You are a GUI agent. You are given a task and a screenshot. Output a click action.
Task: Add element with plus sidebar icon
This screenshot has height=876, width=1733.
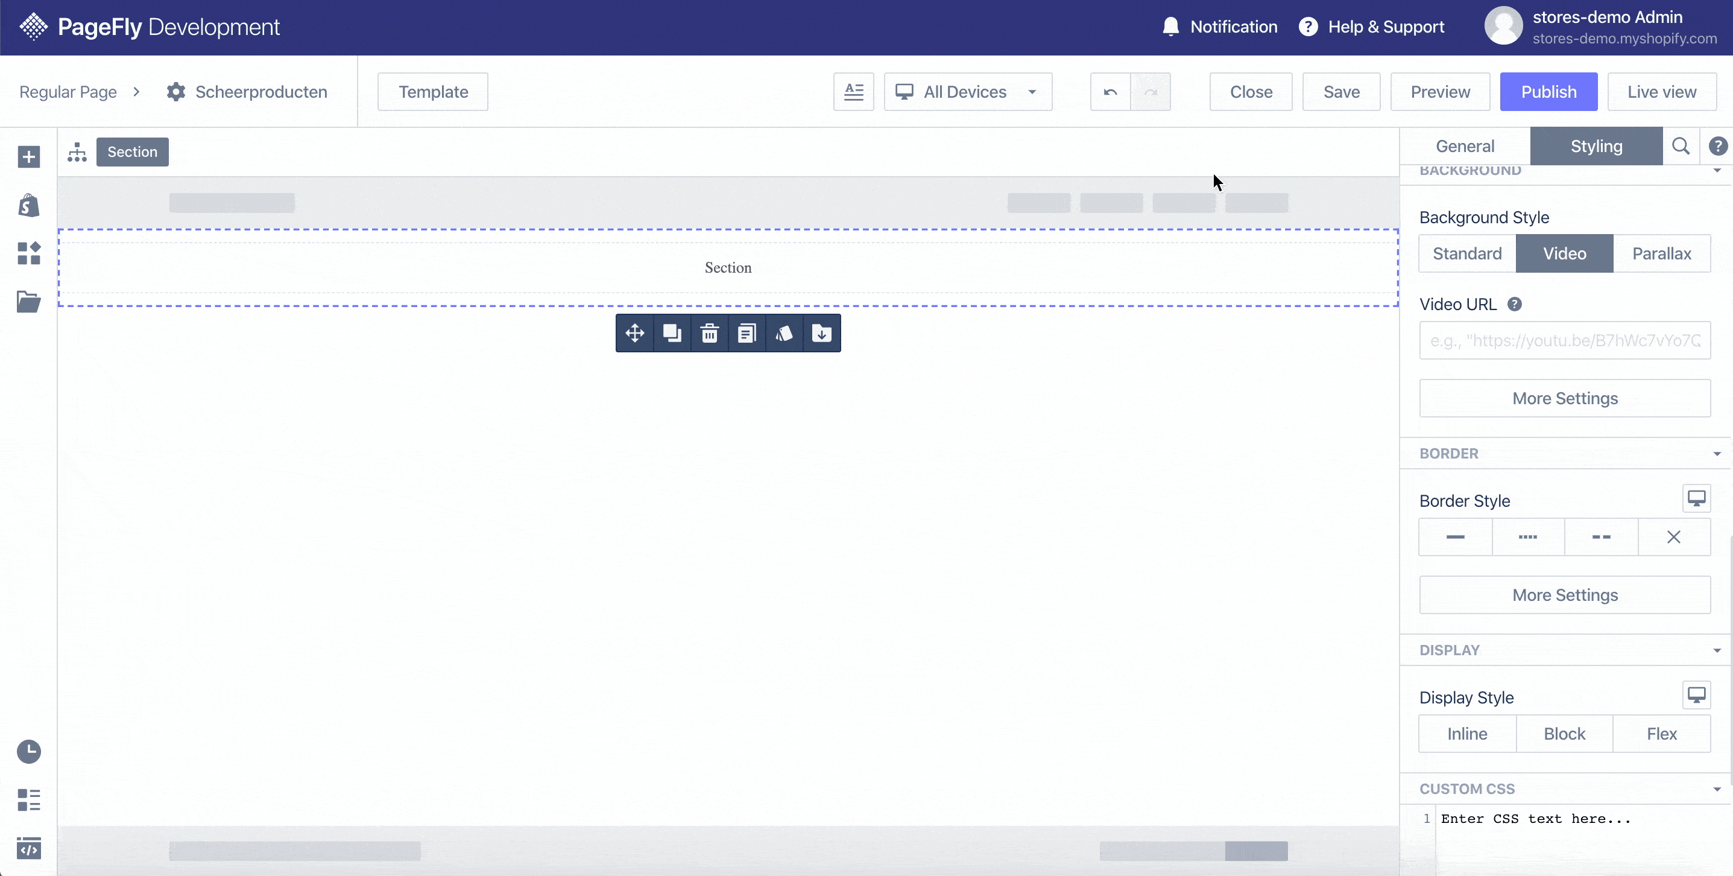28,157
